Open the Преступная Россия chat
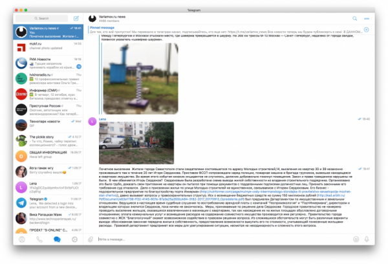 pyautogui.click(x=48, y=110)
